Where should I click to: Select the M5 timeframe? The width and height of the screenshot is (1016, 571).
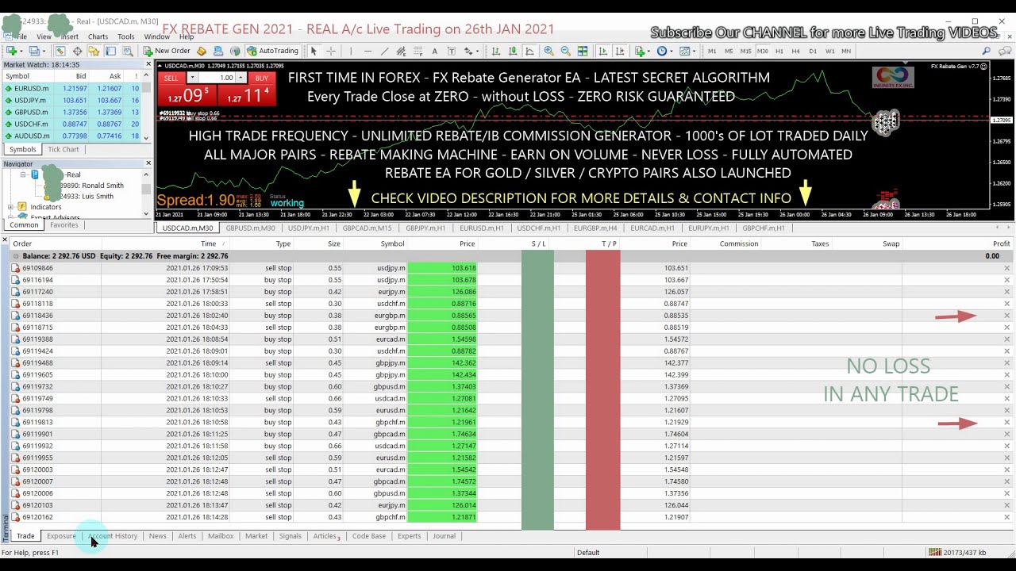pos(729,51)
